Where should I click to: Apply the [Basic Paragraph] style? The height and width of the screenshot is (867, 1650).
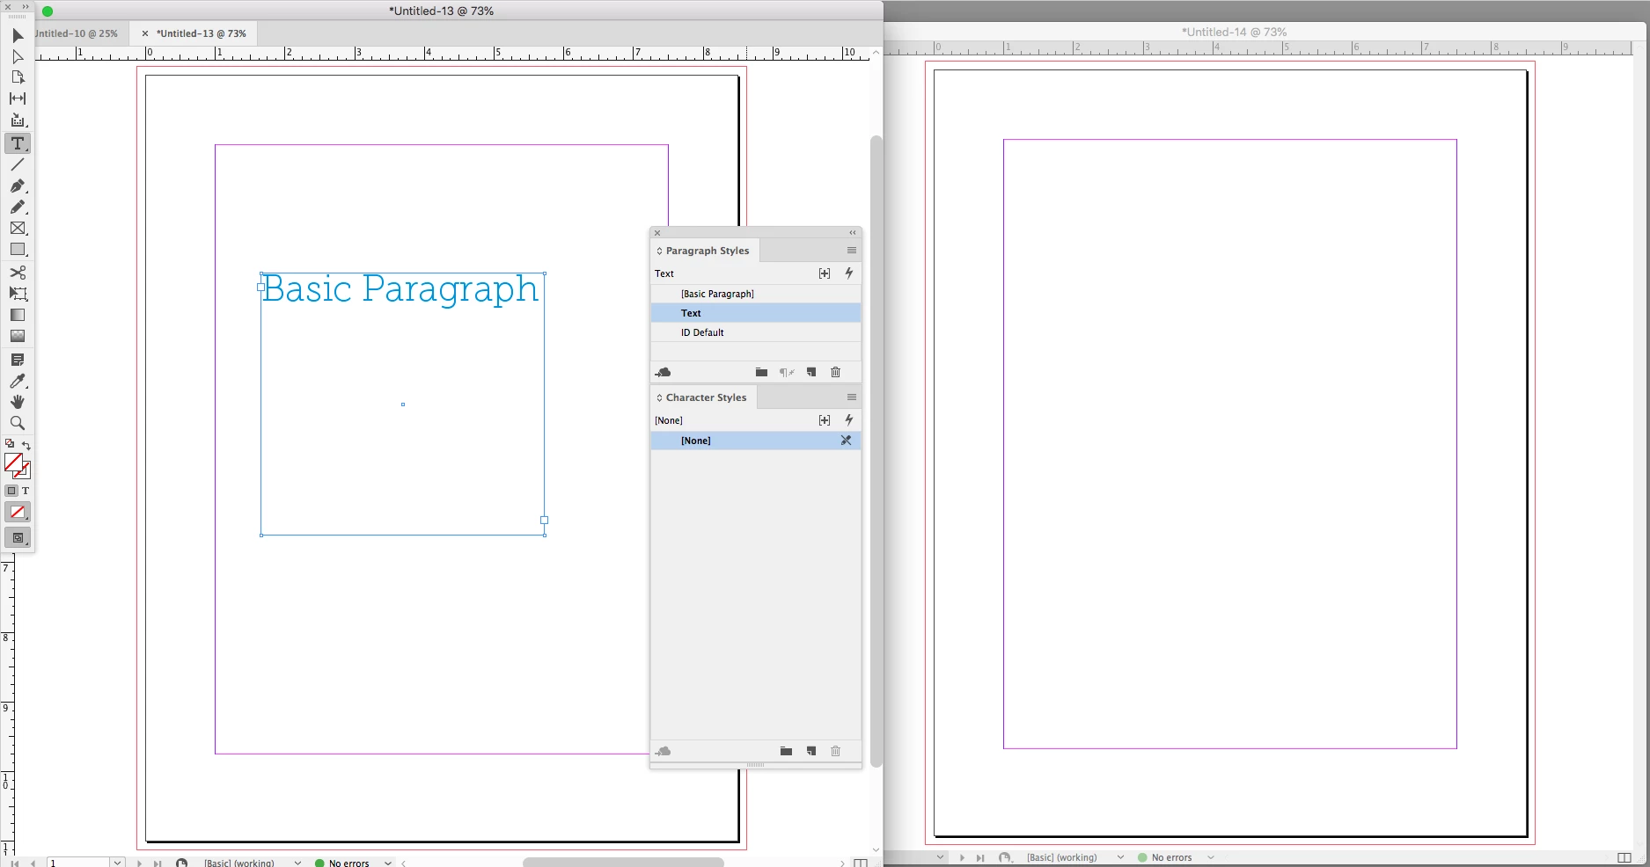756,294
